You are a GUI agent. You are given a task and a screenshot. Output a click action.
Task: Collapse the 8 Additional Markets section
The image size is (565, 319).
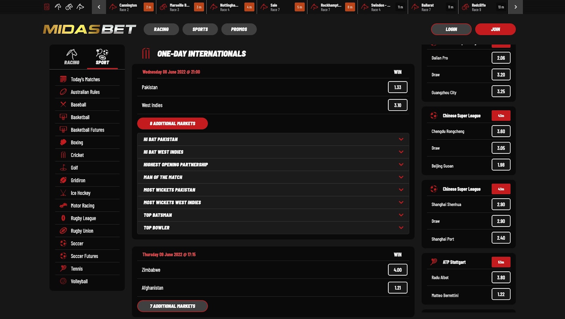coord(172,124)
